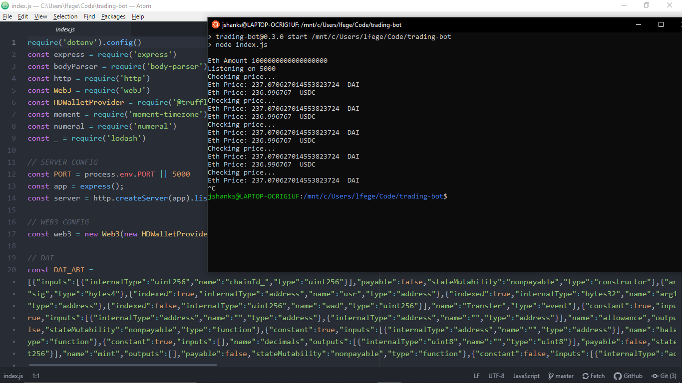Open the GitHub panel from status bar
682x383 pixels.
tap(628, 376)
